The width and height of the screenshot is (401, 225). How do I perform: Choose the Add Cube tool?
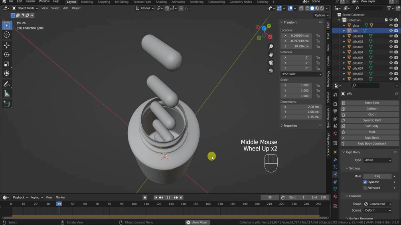click(7, 104)
